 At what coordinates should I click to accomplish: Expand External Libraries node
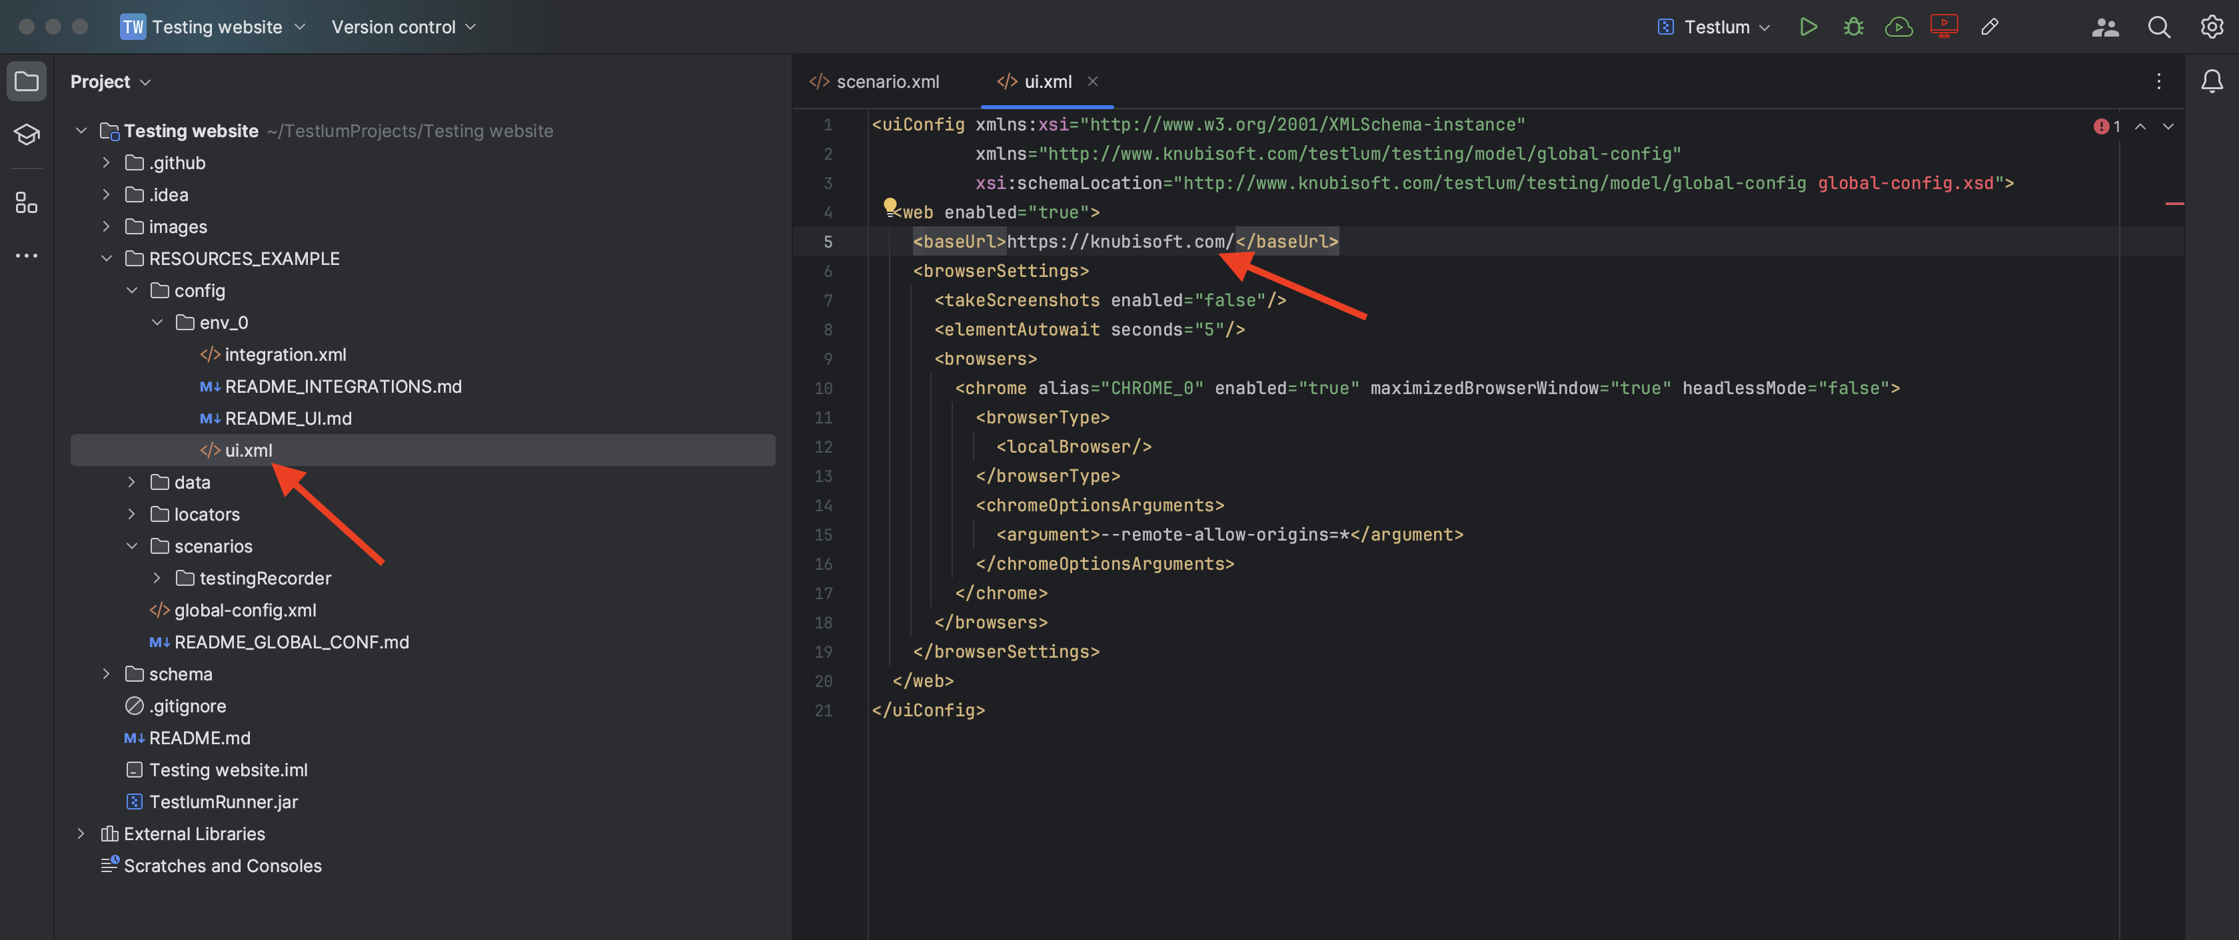point(81,834)
